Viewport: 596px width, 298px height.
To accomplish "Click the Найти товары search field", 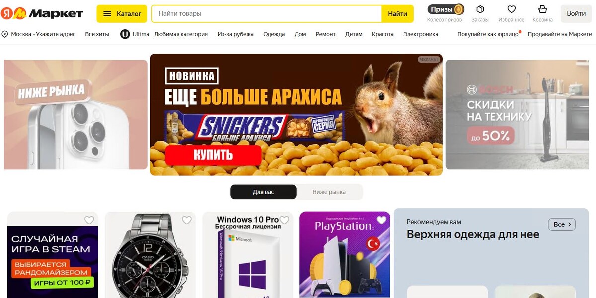I will [267, 14].
